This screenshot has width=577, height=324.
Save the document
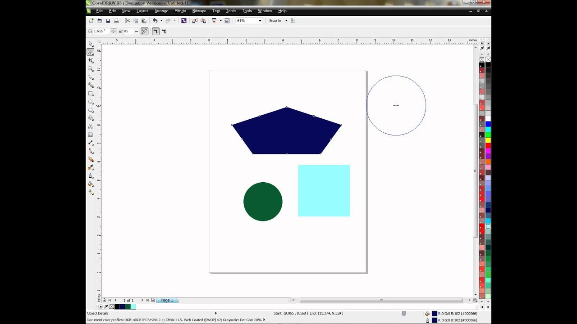click(x=108, y=21)
